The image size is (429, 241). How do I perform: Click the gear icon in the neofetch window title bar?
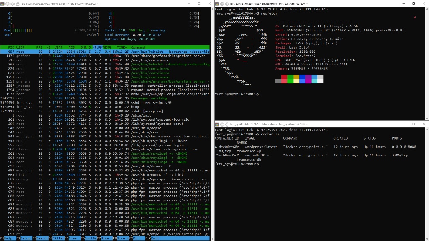tap(221, 3)
